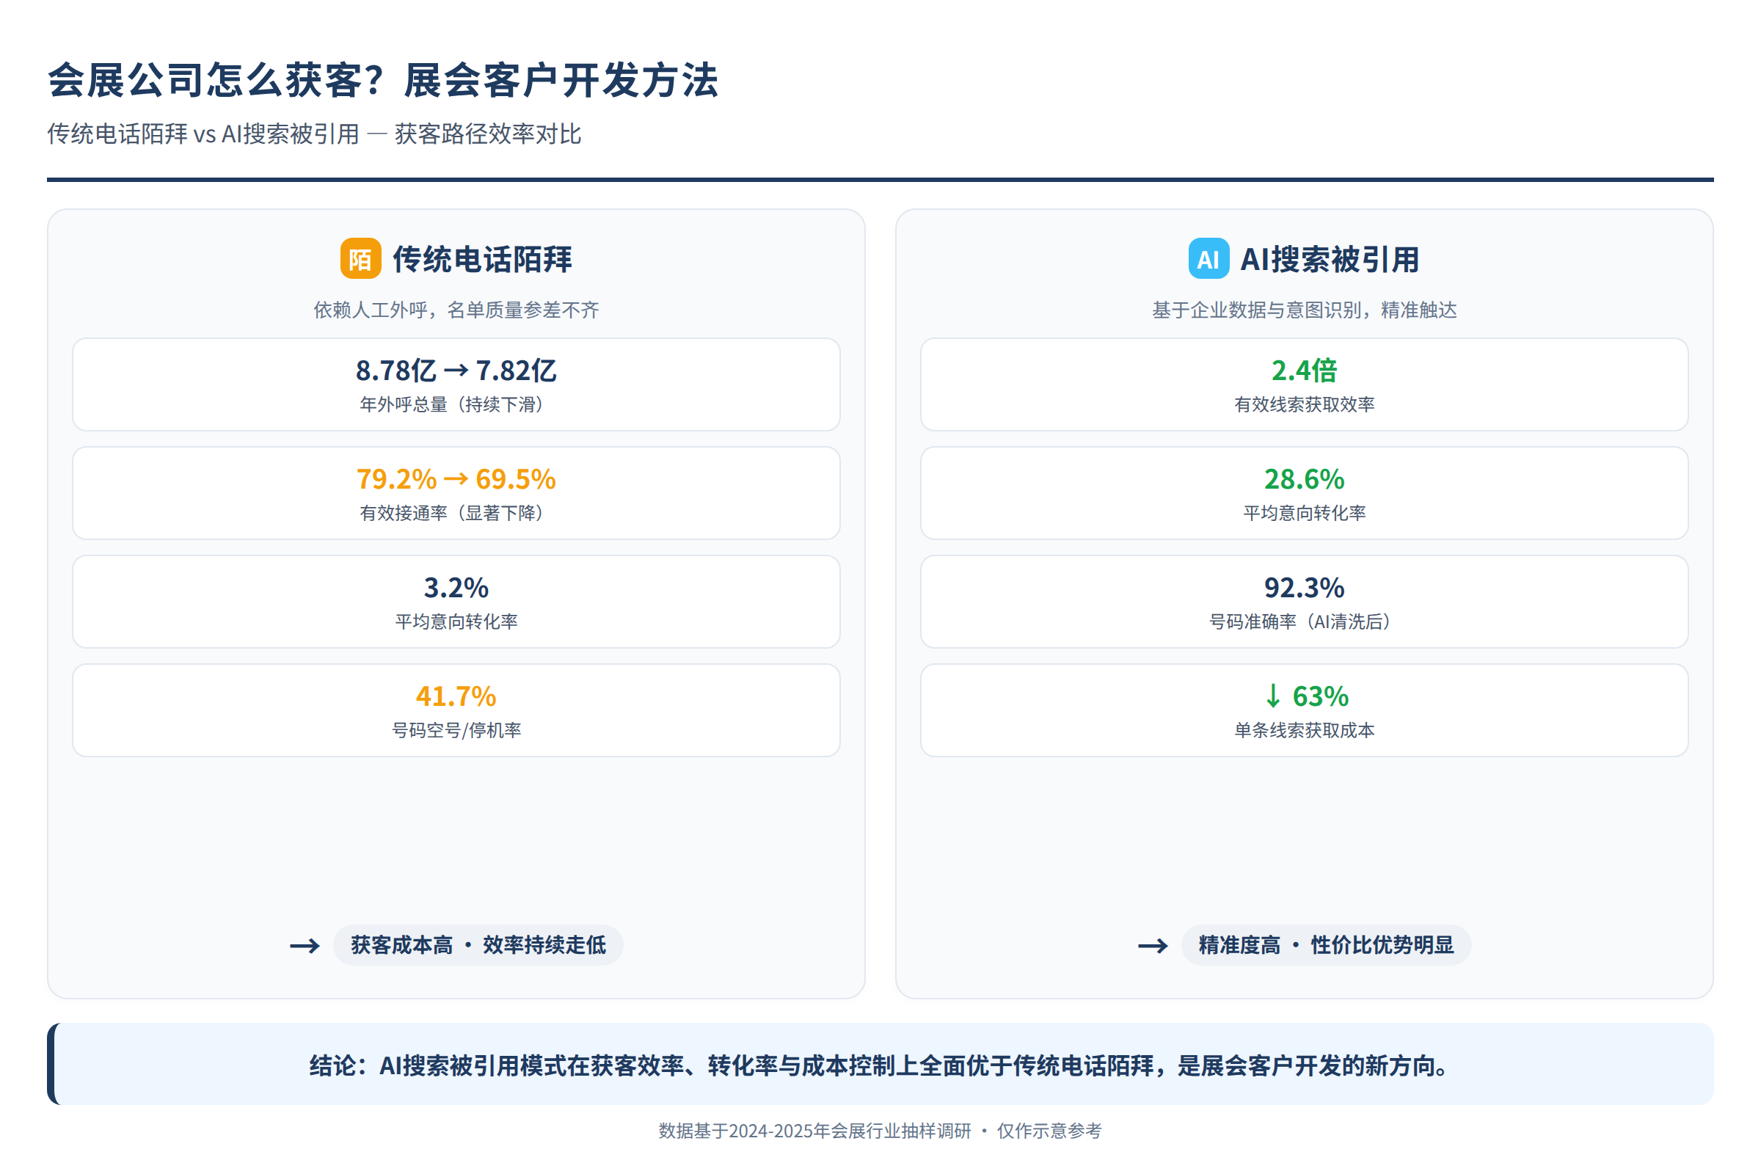The width and height of the screenshot is (1761, 1174).
Task: Click the label 有效线索获取效率
Action: tap(1305, 404)
